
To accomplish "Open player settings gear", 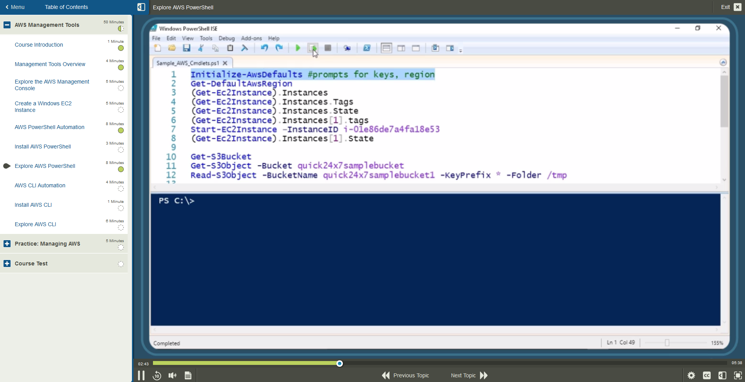I will (x=691, y=375).
